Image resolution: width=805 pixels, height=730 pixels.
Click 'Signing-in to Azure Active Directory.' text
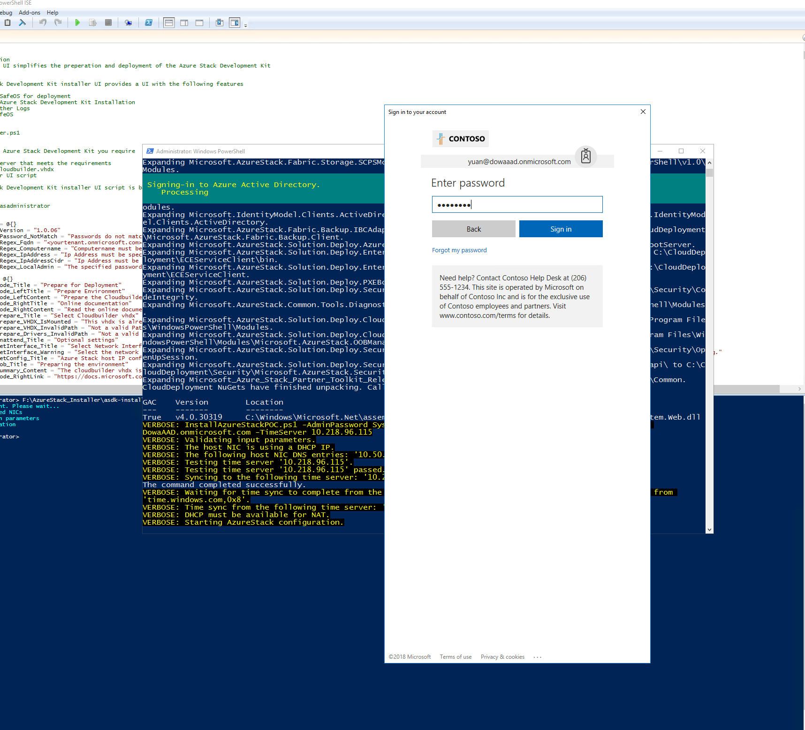coord(234,185)
